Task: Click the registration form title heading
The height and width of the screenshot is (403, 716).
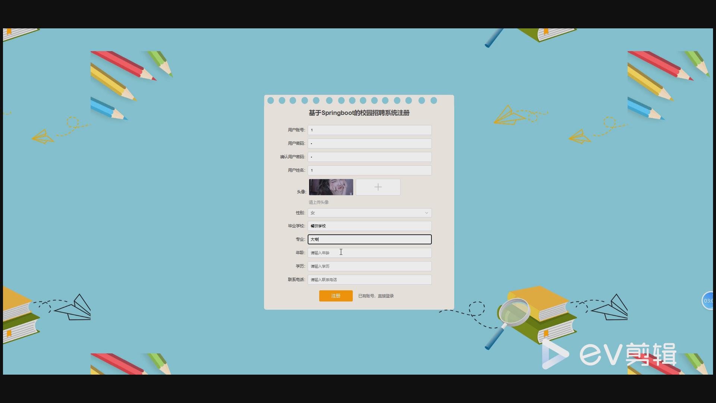Action: tap(359, 113)
